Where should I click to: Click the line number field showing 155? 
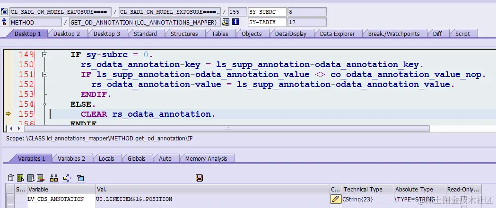point(237,12)
